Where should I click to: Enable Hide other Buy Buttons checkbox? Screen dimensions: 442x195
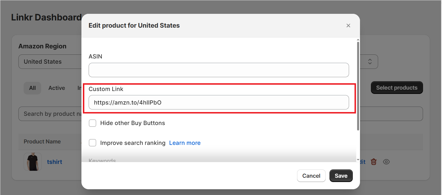pyautogui.click(x=92, y=123)
